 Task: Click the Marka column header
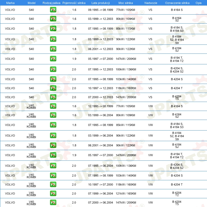tap(10, 3)
